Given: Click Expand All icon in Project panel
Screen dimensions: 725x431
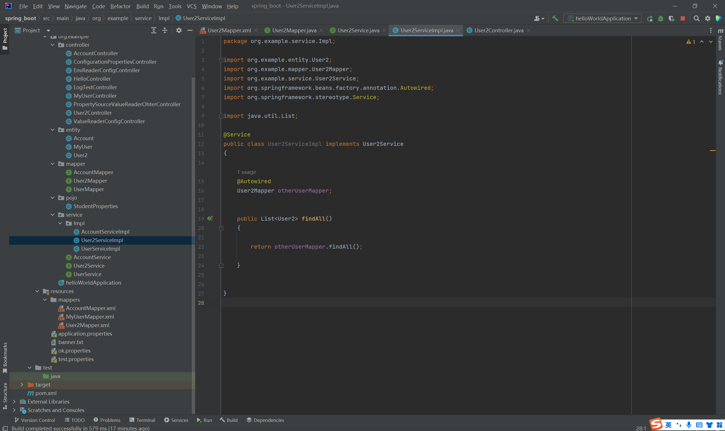Looking at the screenshot, I should point(154,30).
